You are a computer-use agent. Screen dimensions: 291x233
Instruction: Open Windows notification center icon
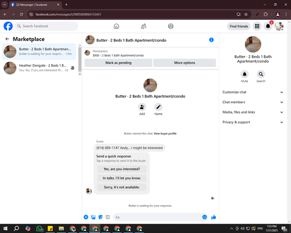(x=285, y=228)
